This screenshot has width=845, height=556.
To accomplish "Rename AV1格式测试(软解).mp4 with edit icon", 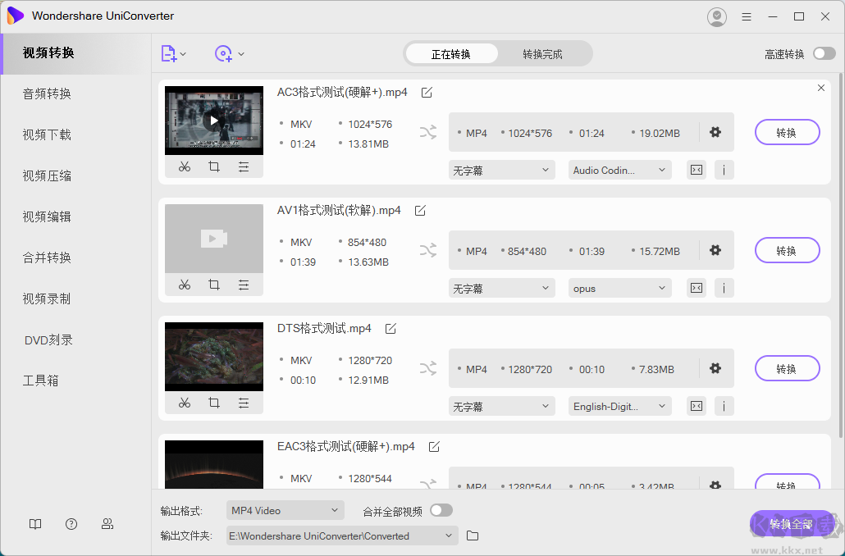I will [420, 211].
